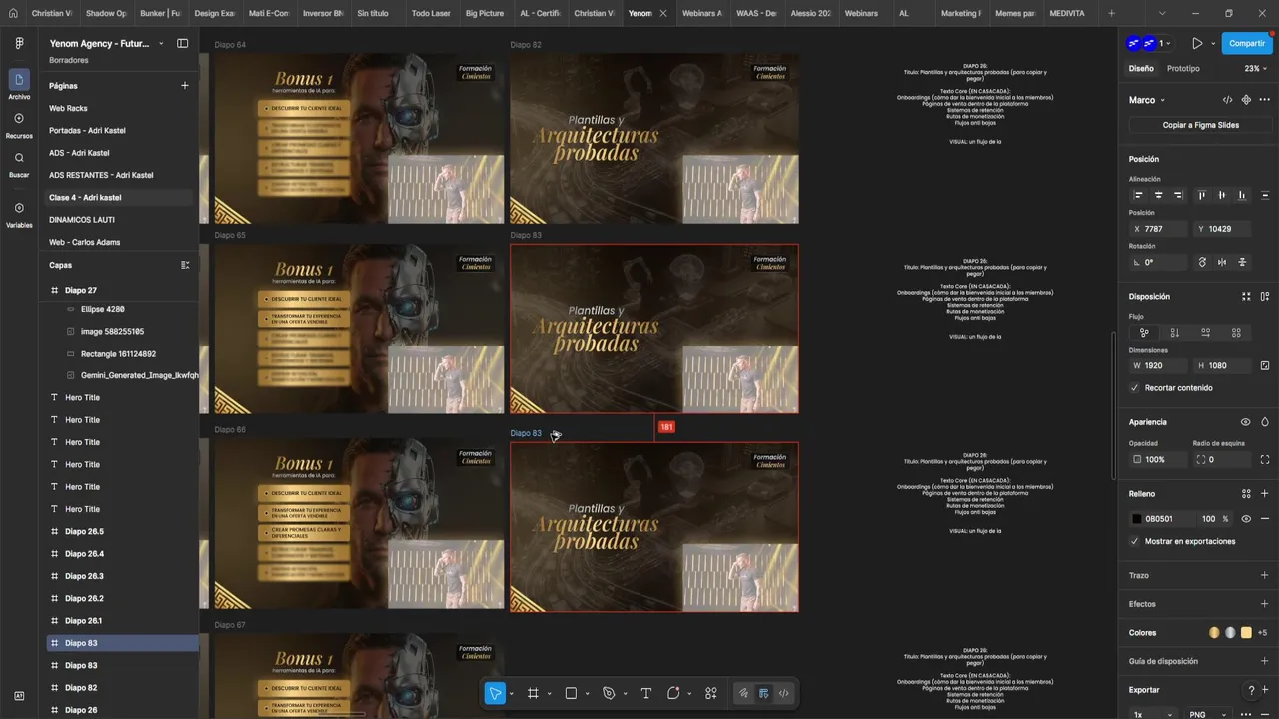Open Pen tool options arrow
The image size is (1279, 719).
625,694
